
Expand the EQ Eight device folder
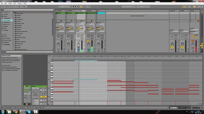(x=14, y=25)
